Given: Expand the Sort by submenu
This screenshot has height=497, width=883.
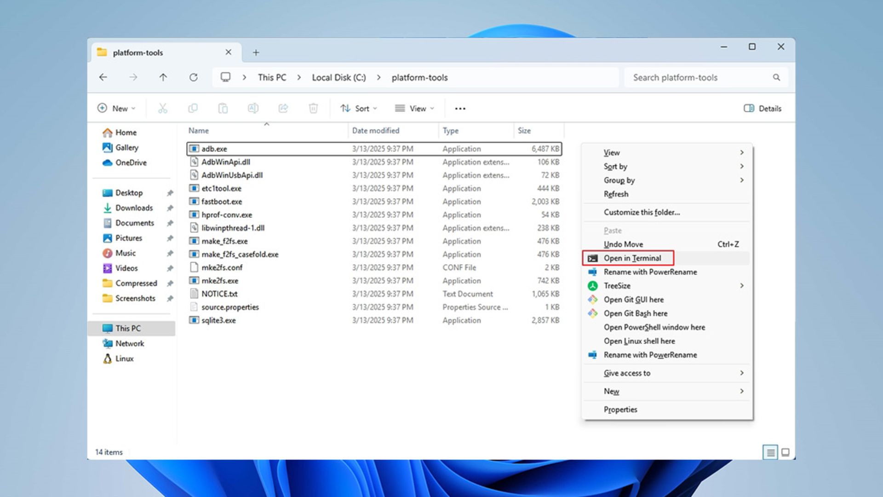Looking at the screenshot, I should click(742, 166).
